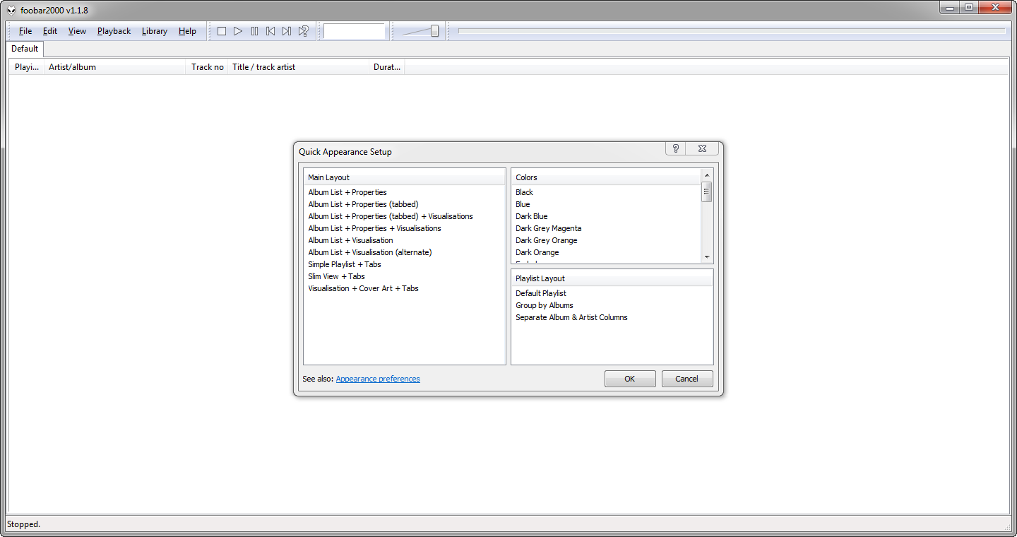
Task: Click the Duration column header
Action: pyautogui.click(x=387, y=67)
